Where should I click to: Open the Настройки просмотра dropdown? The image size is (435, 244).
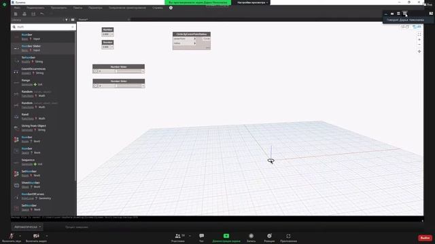pos(252,3)
